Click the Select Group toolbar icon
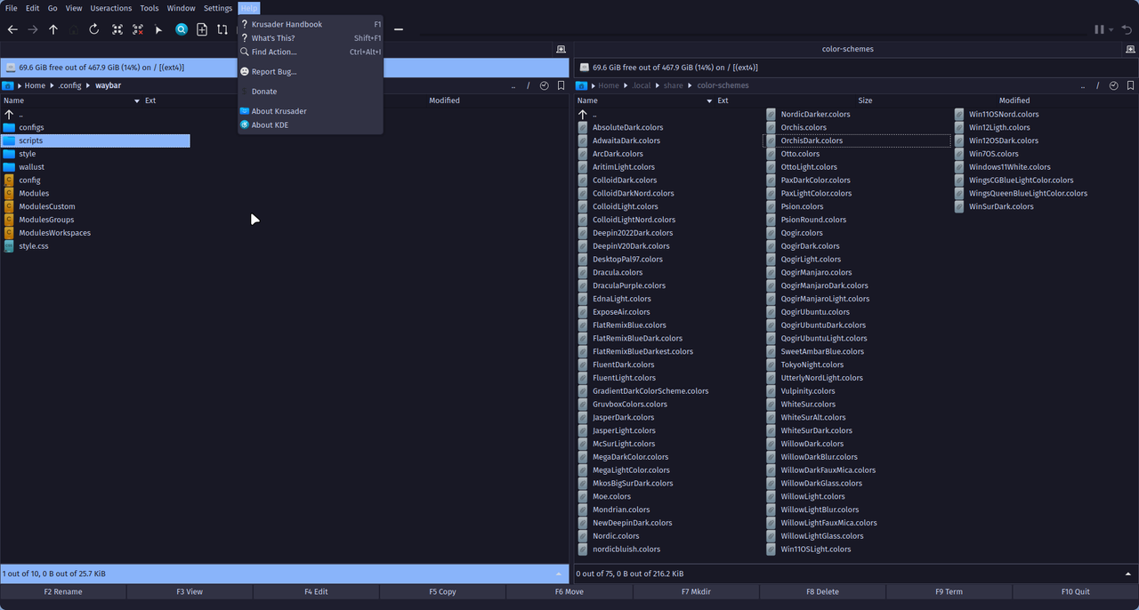The image size is (1139, 610). (x=117, y=29)
